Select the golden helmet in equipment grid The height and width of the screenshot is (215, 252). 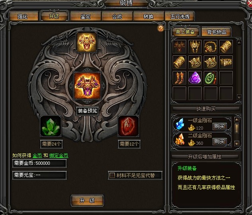click(195, 47)
